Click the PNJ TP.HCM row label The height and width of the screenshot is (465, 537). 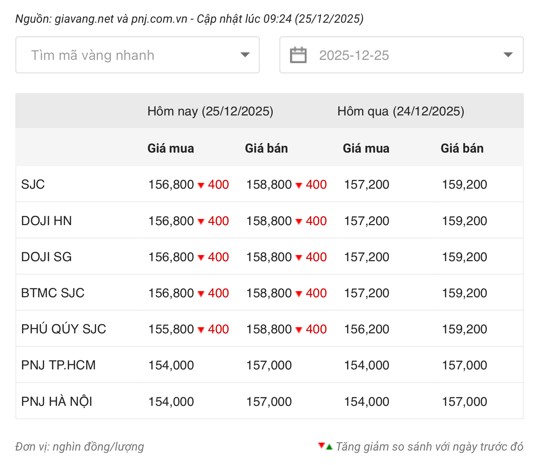point(58,365)
